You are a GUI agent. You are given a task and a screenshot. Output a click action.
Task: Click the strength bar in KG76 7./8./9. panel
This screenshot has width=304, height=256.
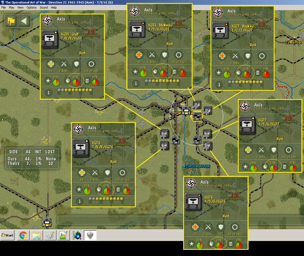[x=106, y=199]
